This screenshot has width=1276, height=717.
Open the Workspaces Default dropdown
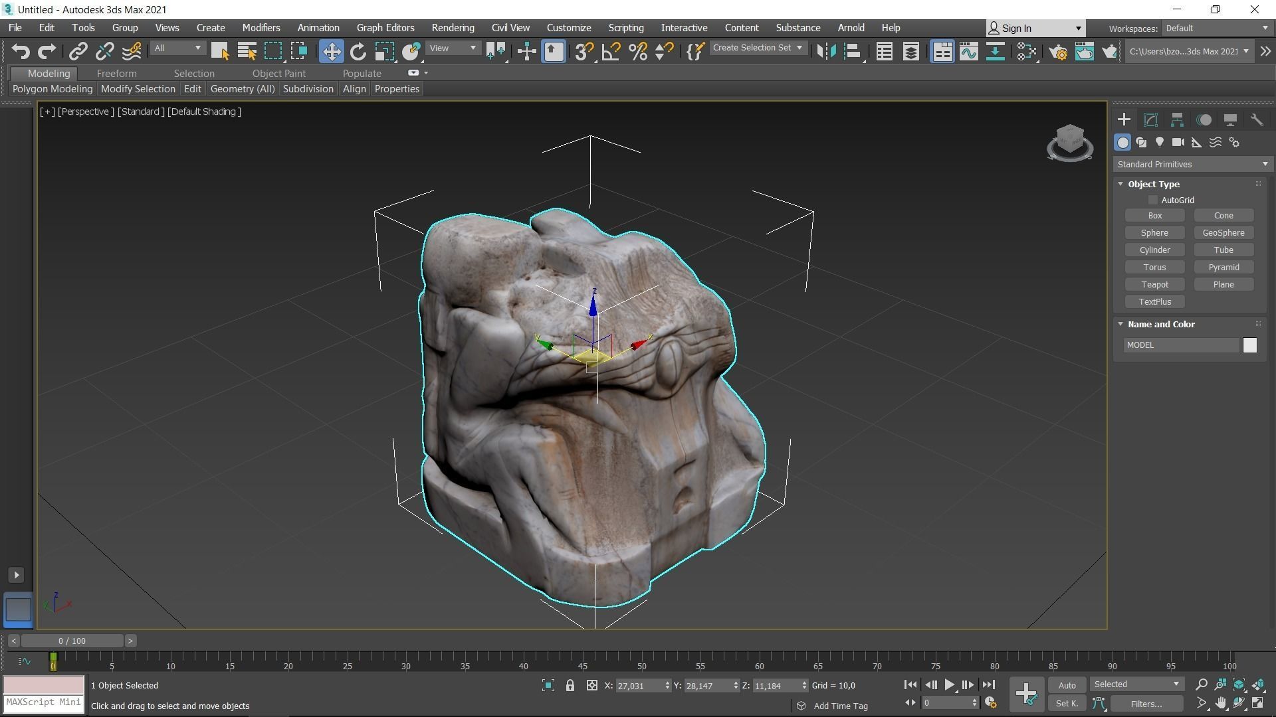(x=1216, y=28)
